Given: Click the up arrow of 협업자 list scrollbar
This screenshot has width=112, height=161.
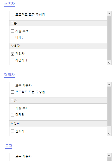Looking at the screenshot, I should pyautogui.click(x=109, y=84).
